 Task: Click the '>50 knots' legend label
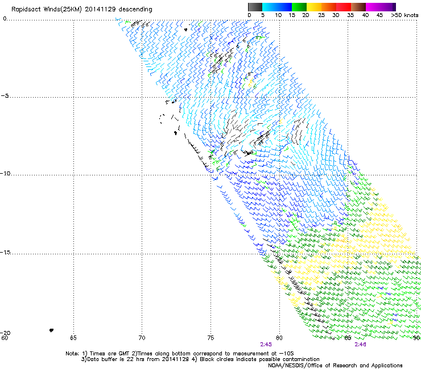pos(405,15)
